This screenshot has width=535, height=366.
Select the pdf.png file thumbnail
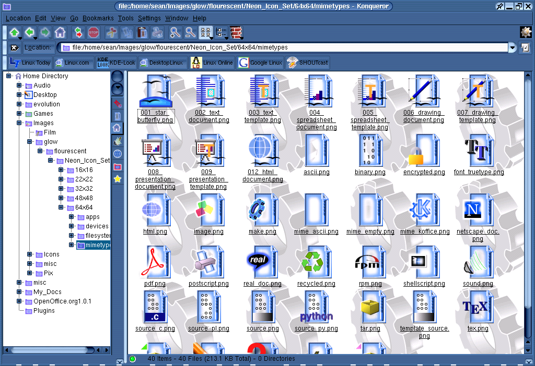(155, 262)
